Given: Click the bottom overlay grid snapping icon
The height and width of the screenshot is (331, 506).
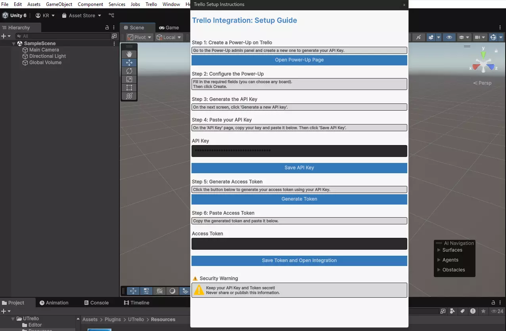Looking at the screenshot, I should click(159, 291).
